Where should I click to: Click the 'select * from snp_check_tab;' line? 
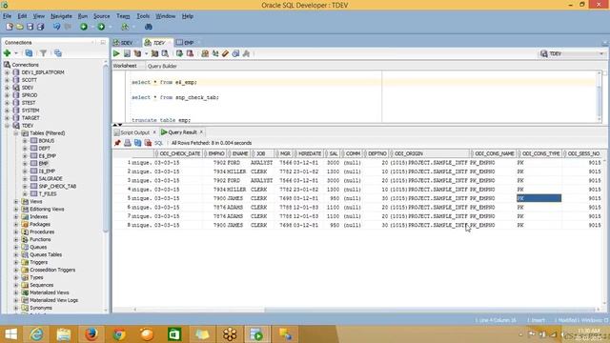175,97
